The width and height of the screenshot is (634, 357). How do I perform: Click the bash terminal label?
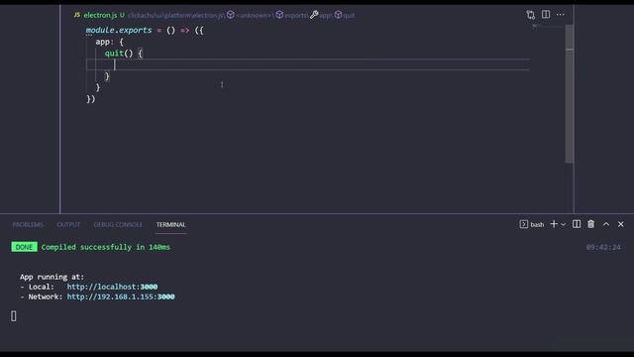click(532, 224)
